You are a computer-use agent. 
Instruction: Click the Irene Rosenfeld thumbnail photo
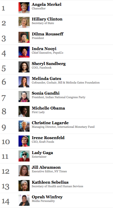click(x=24, y=141)
